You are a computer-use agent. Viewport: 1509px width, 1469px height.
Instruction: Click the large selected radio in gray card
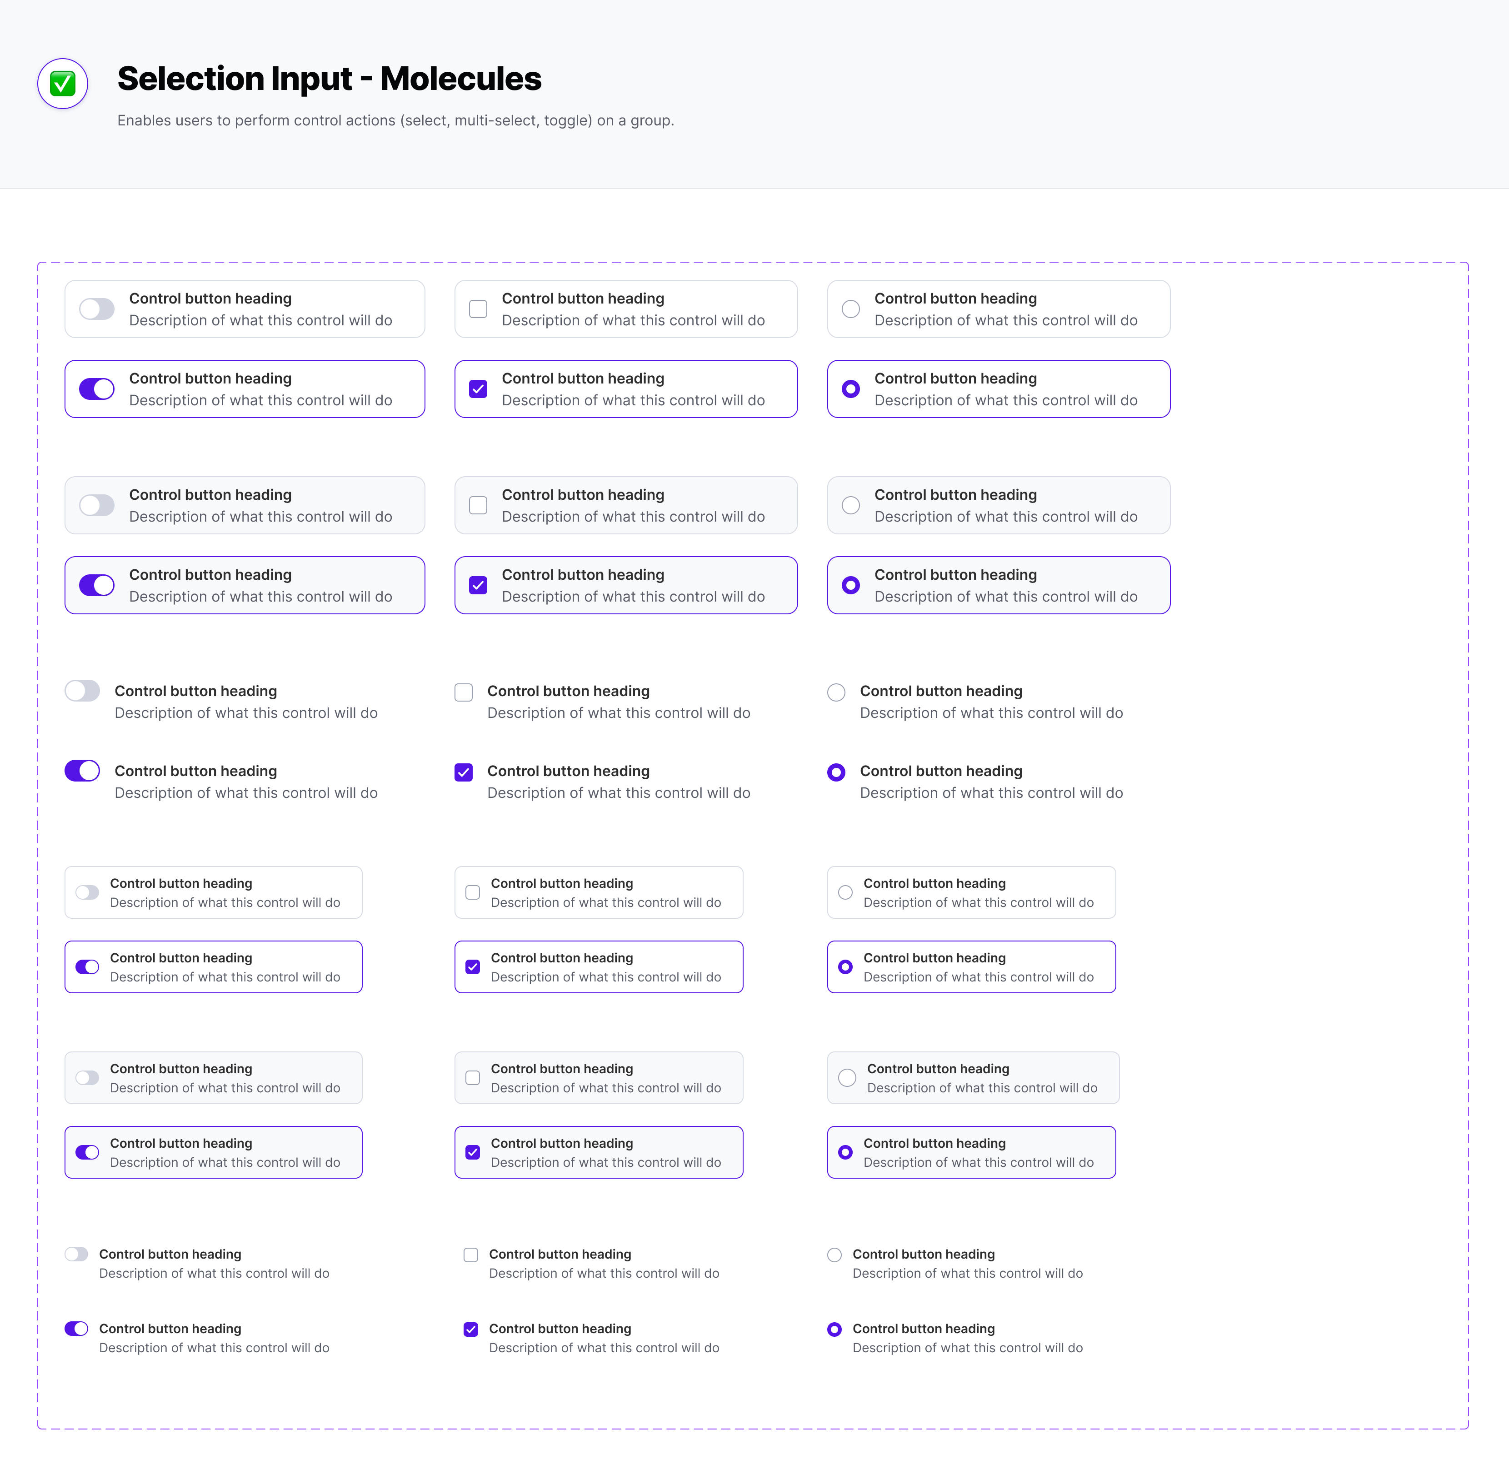point(850,586)
